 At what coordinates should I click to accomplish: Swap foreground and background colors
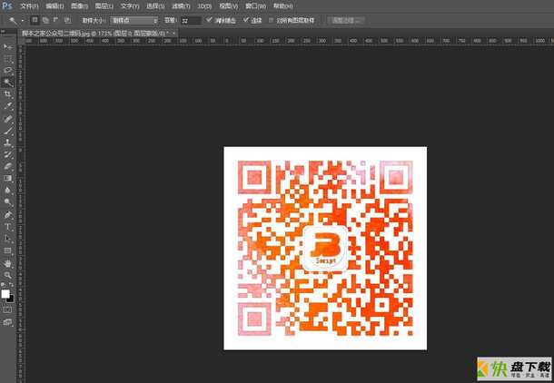11,284
